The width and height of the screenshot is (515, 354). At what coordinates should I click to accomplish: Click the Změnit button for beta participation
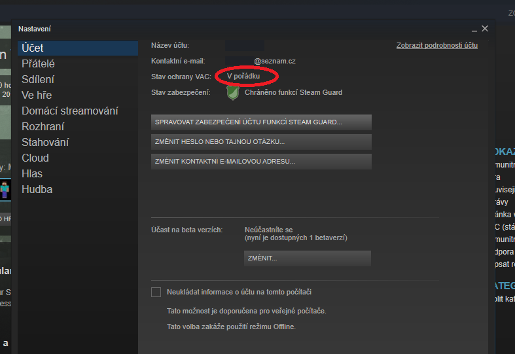[308, 258]
